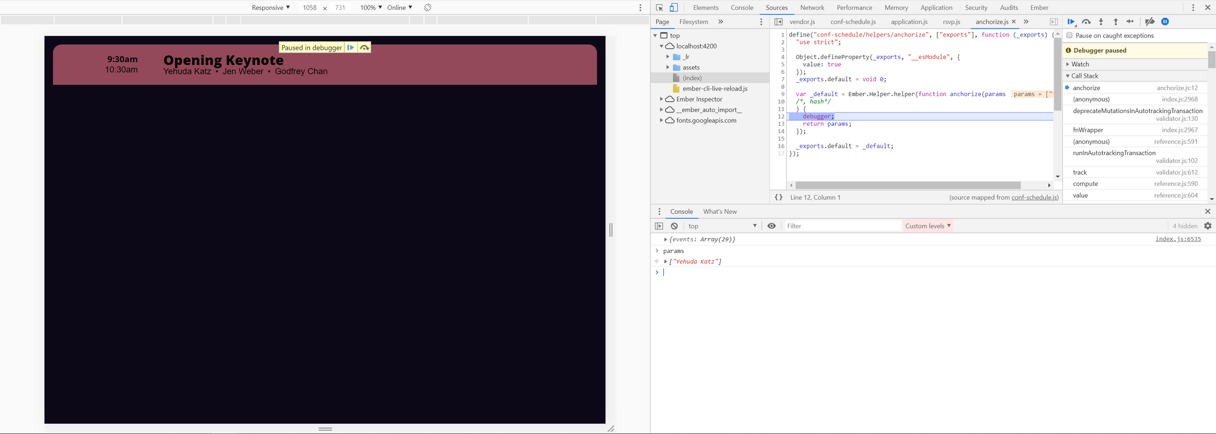Open the conf-schedule.js source map link
Image resolution: width=1216 pixels, height=434 pixels.
point(1035,198)
